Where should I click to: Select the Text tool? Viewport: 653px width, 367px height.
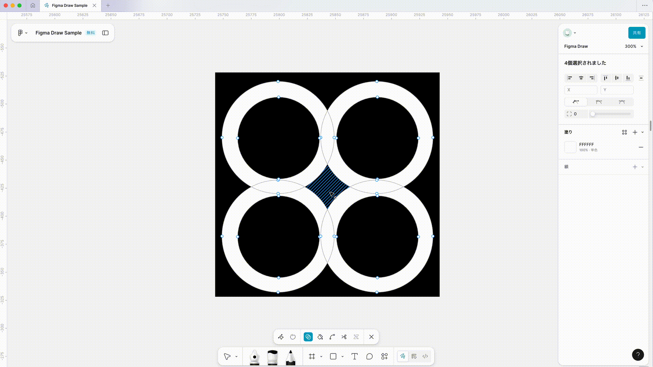tap(354, 356)
